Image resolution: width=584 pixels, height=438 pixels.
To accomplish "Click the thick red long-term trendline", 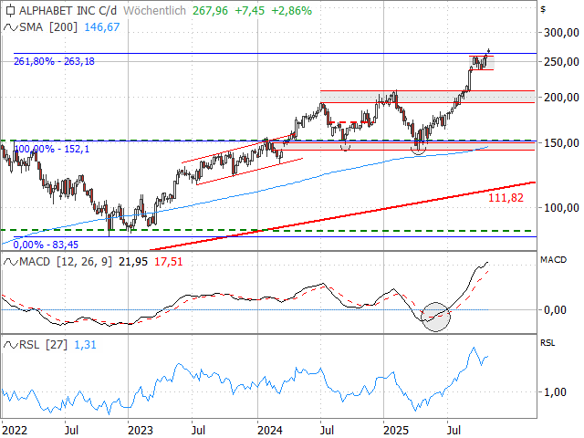I will [365, 210].
